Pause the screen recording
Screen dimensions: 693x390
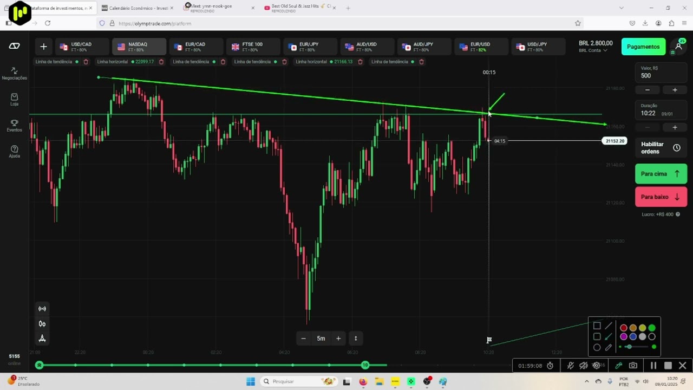(653, 366)
